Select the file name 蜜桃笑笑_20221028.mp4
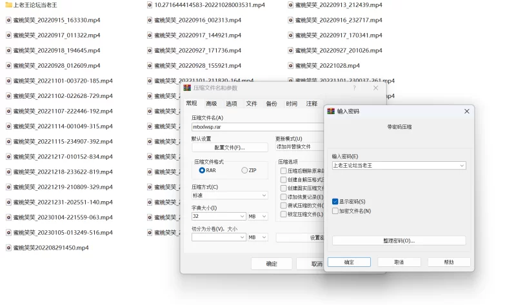 (x=328, y=66)
